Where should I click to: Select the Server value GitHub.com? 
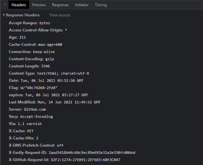35,109
